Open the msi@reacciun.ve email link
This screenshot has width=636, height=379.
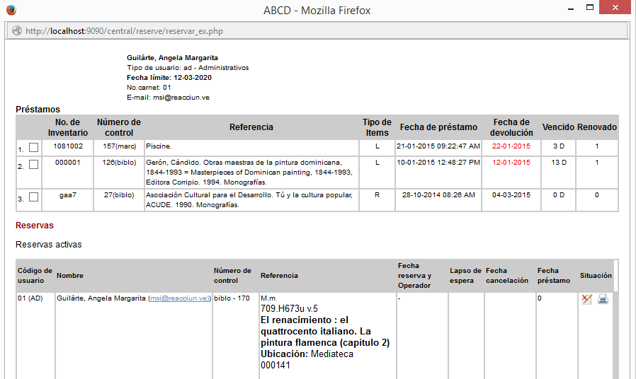179,298
